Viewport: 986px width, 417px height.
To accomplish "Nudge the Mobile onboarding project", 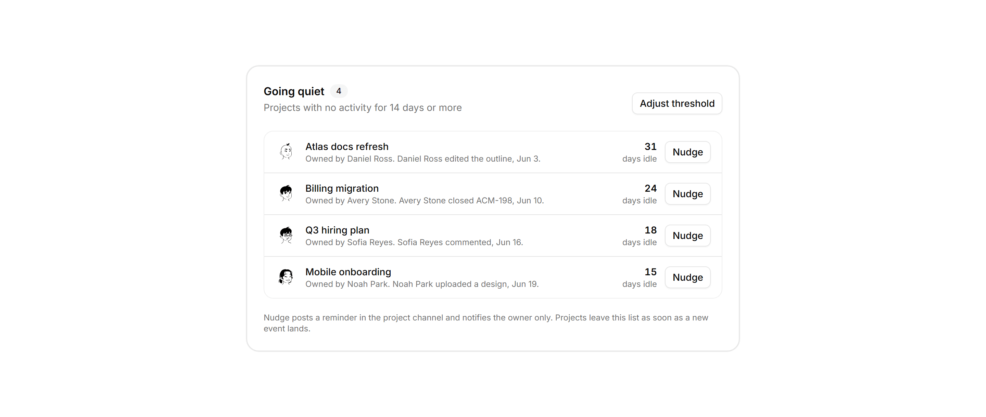I will click(687, 277).
